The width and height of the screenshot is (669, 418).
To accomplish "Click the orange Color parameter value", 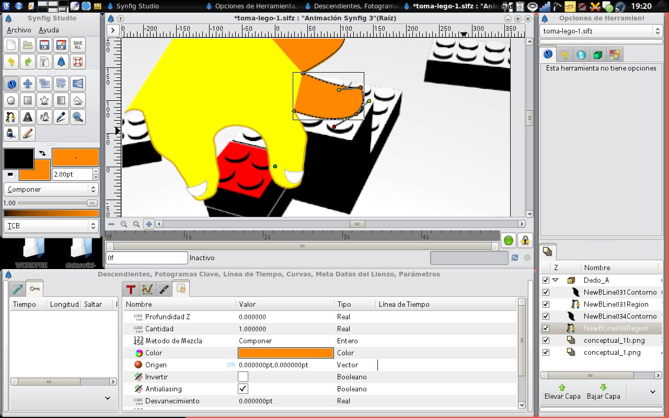I will coord(285,353).
